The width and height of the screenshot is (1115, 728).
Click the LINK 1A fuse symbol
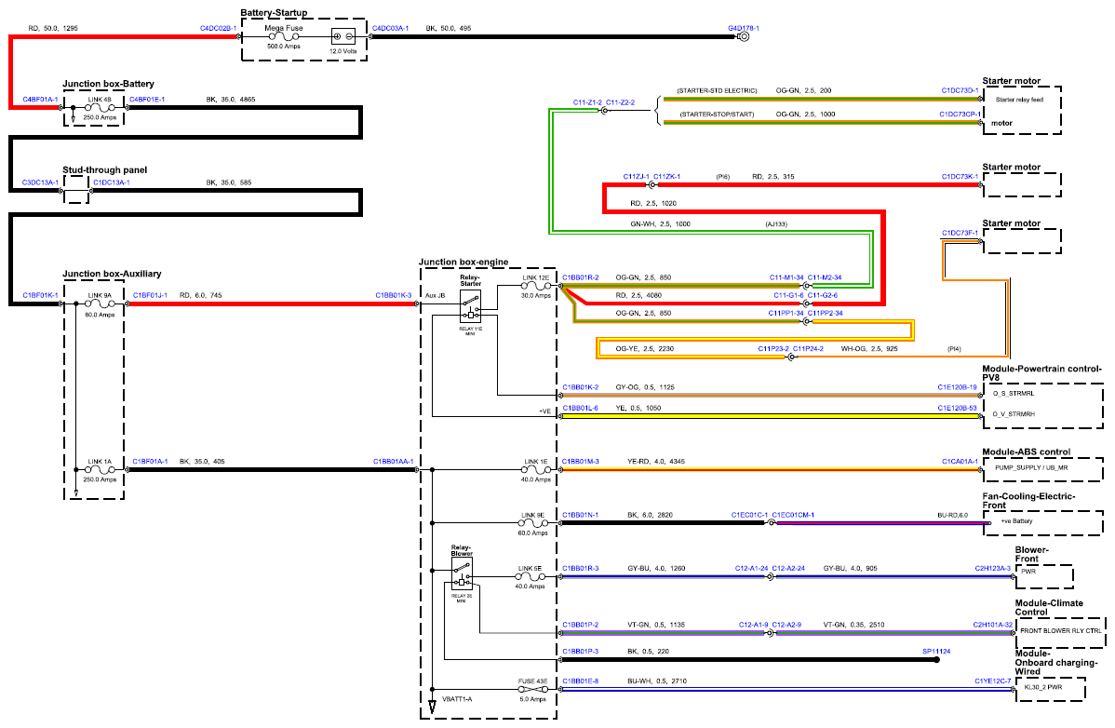point(101,470)
